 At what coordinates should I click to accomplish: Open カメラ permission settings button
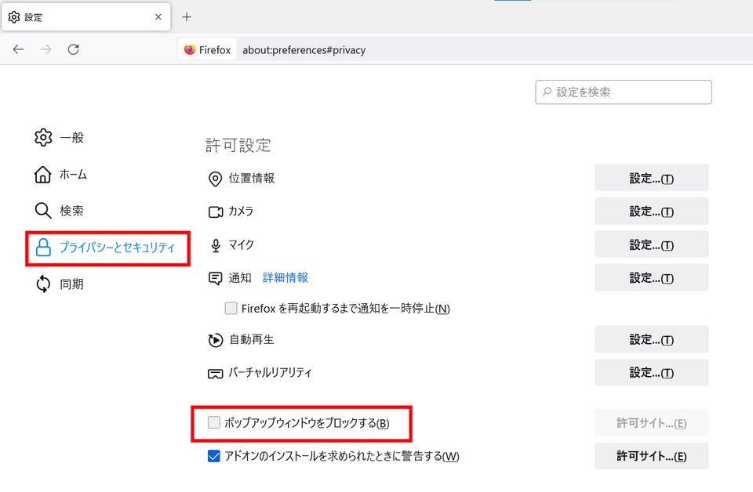click(x=651, y=211)
